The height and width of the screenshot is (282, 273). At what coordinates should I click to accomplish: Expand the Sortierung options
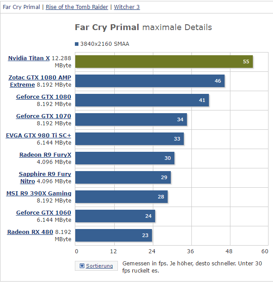[x=96, y=266]
